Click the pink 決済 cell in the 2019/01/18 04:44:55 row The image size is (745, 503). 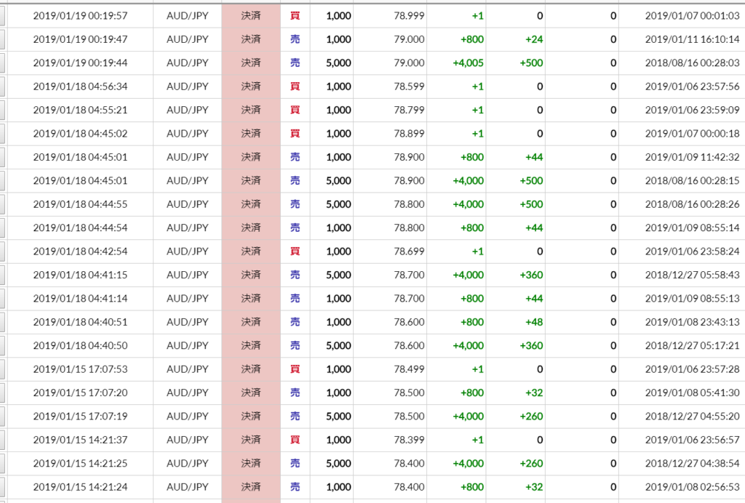tap(251, 204)
